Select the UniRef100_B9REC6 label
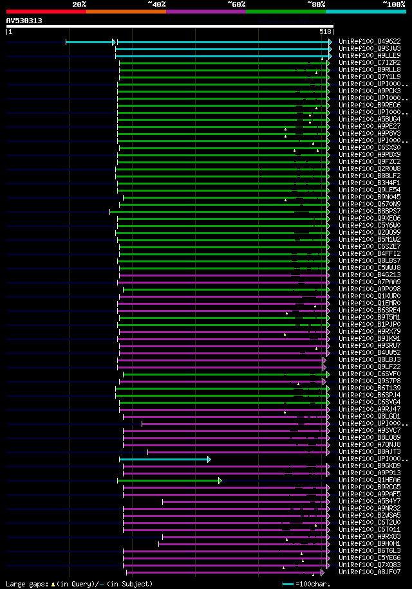The width and height of the screenshot is (412, 589). [x=370, y=105]
